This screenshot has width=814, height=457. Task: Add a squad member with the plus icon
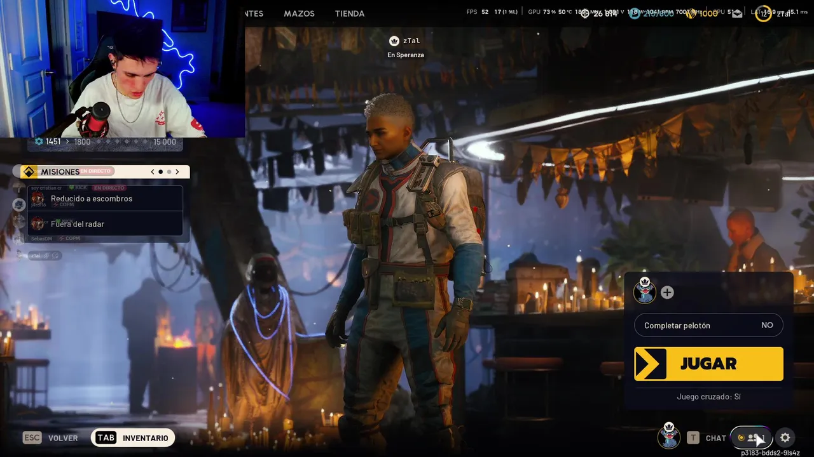[667, 292]
